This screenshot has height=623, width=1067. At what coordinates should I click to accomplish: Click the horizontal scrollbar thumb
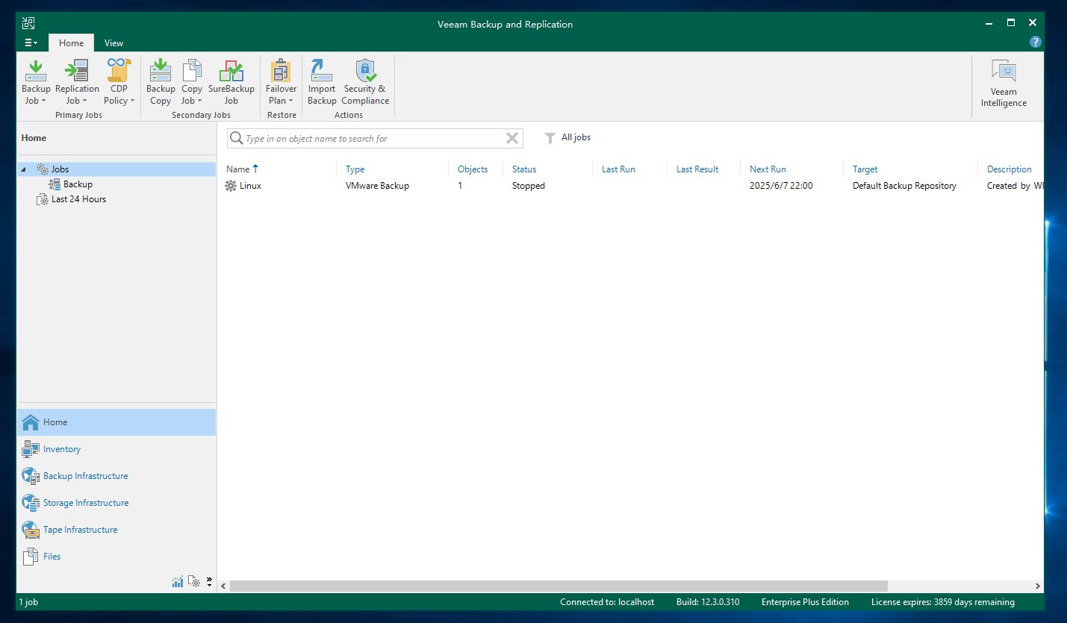pyautogui.click(x=559, y=586)
